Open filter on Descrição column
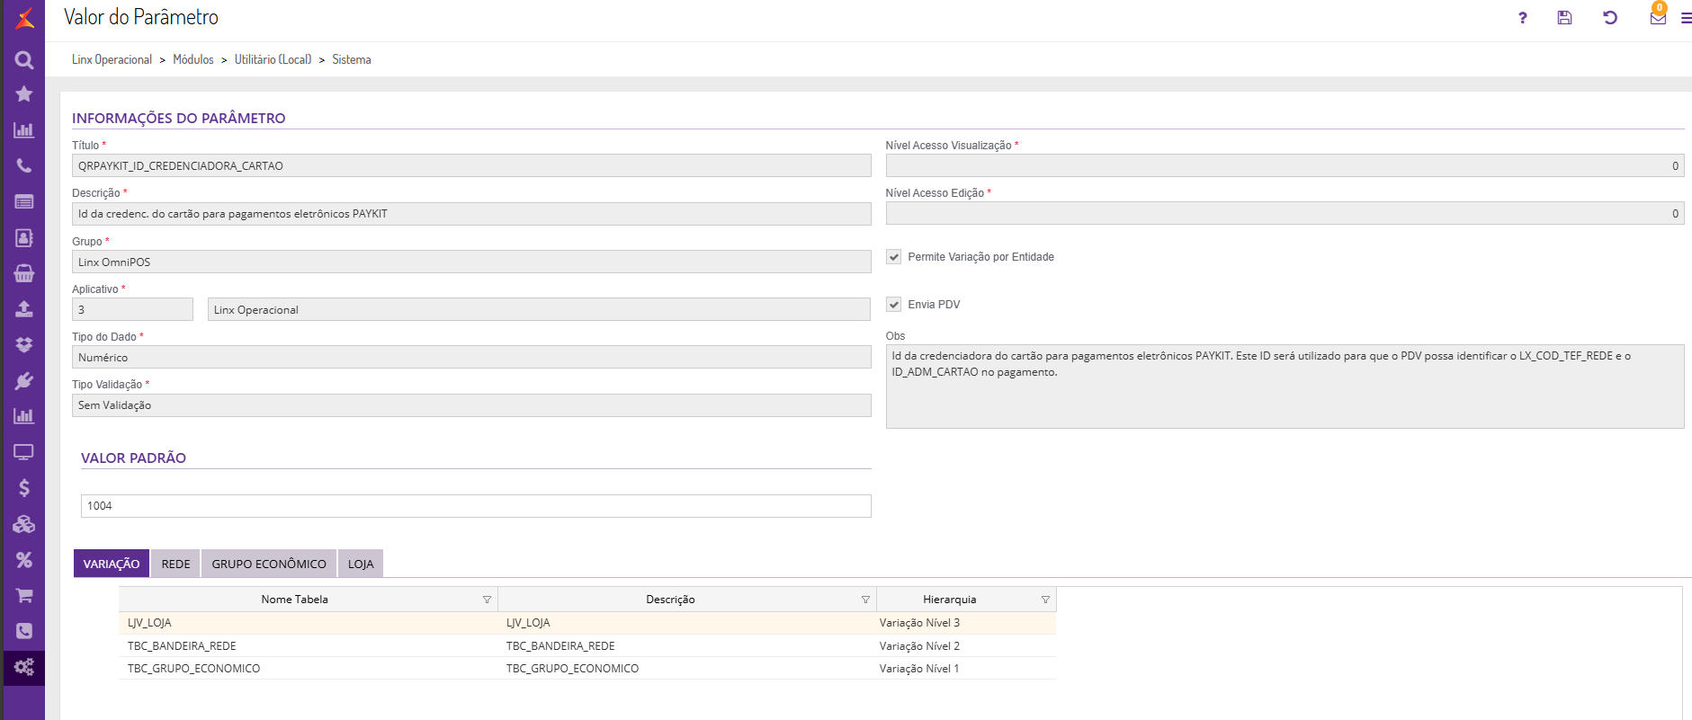1692x720 pixels. click(x=865, y=600)
